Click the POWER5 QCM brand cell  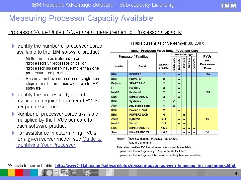point(142,115)
